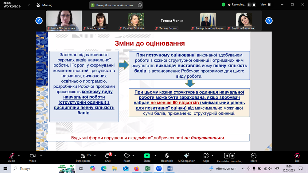The height and width of the screenshot is (173, 308).
Task: Switch УКР keyboard language
Action: 277,168
